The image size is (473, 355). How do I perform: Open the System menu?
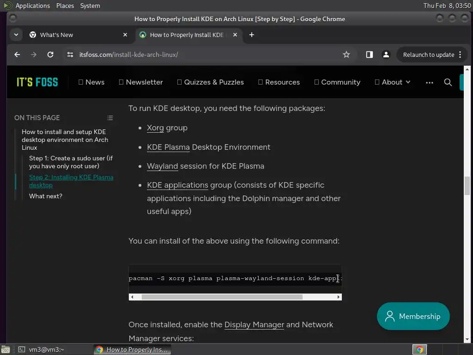[90, 6]
